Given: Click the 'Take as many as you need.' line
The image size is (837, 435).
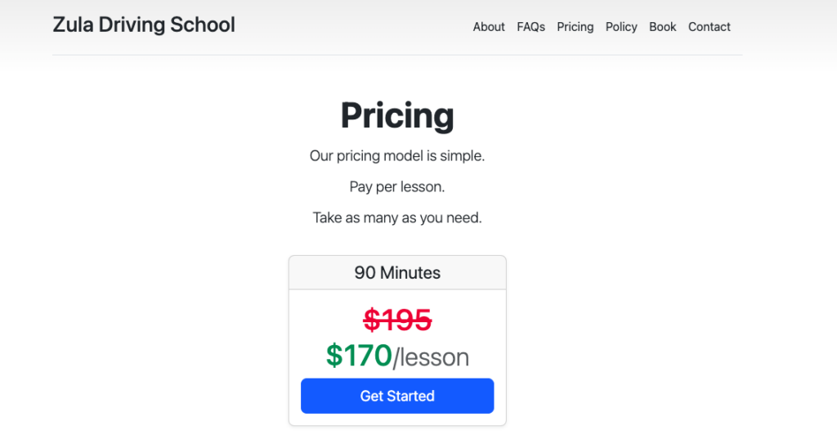Looking at the screenshot, I should tap(397, 218).
